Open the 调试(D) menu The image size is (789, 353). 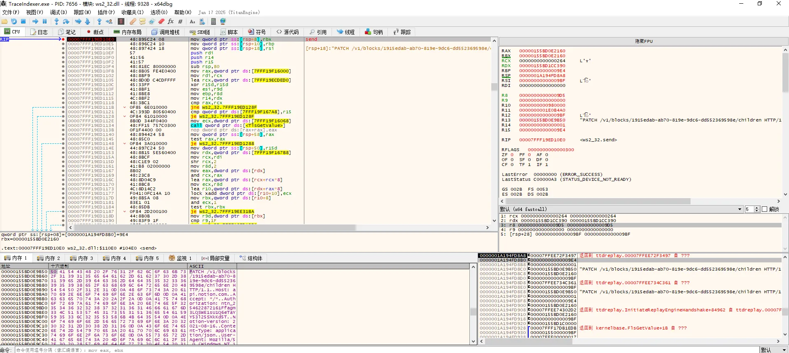click(x=58, y=12)
